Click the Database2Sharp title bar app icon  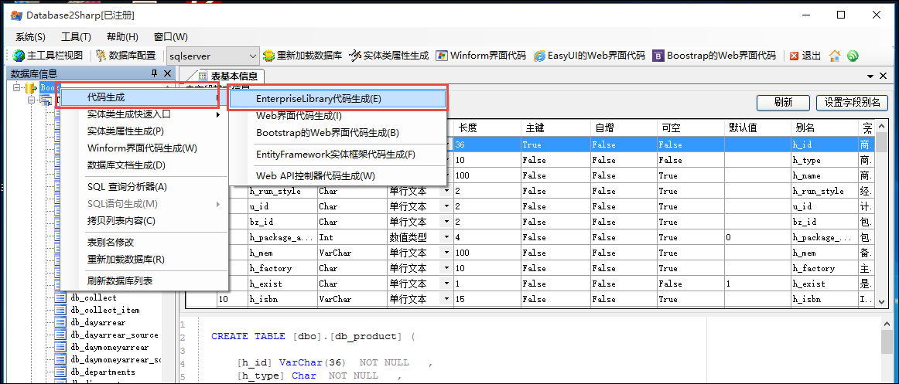(16, 15)
